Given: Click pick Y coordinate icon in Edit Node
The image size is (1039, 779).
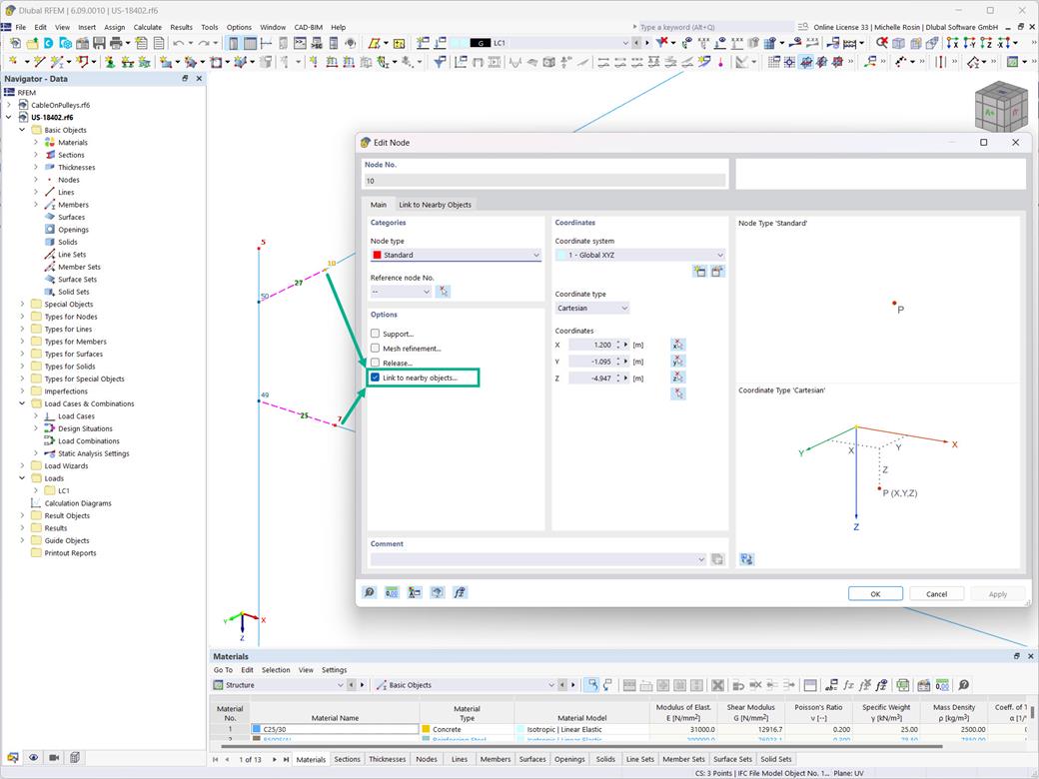Looking at the screenshot, I should pos(677,361).
